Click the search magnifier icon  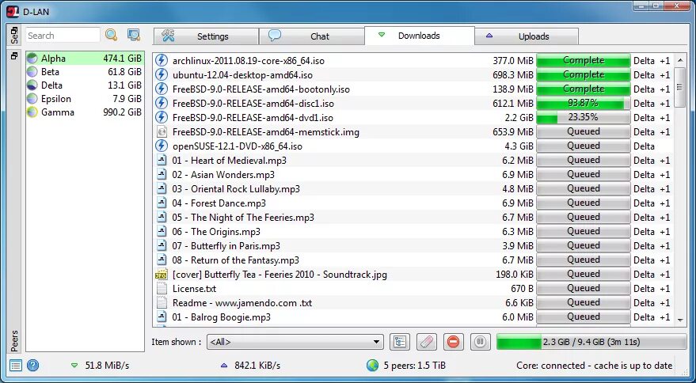111,35
